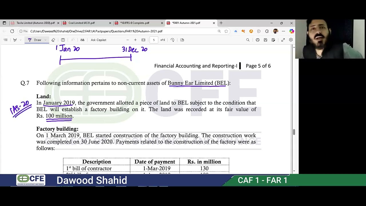Click the 'Q.7' question number

click(25, 83)
